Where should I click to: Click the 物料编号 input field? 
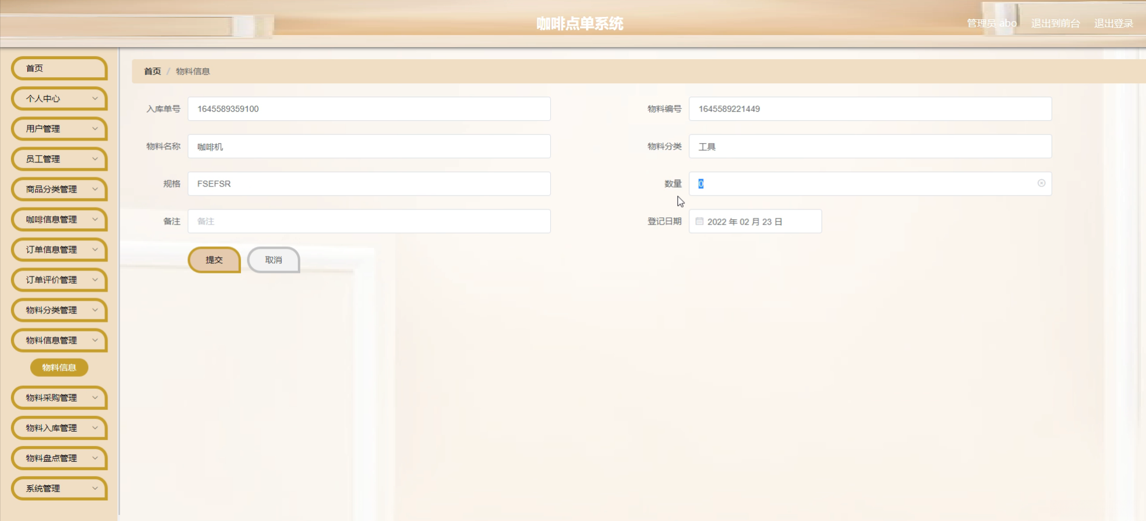[871, 109]
